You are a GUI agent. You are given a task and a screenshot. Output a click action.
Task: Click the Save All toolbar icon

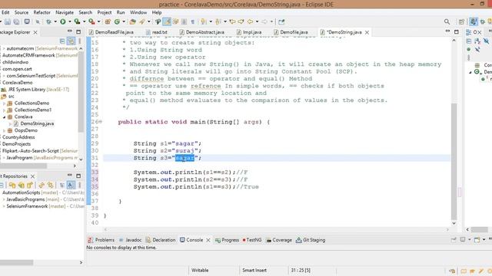[x=16, y=21]
